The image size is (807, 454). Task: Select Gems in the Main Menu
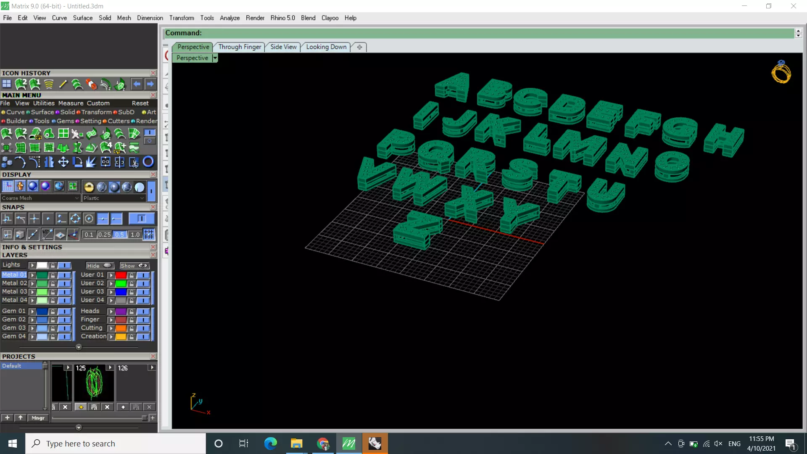coord(65,121)
